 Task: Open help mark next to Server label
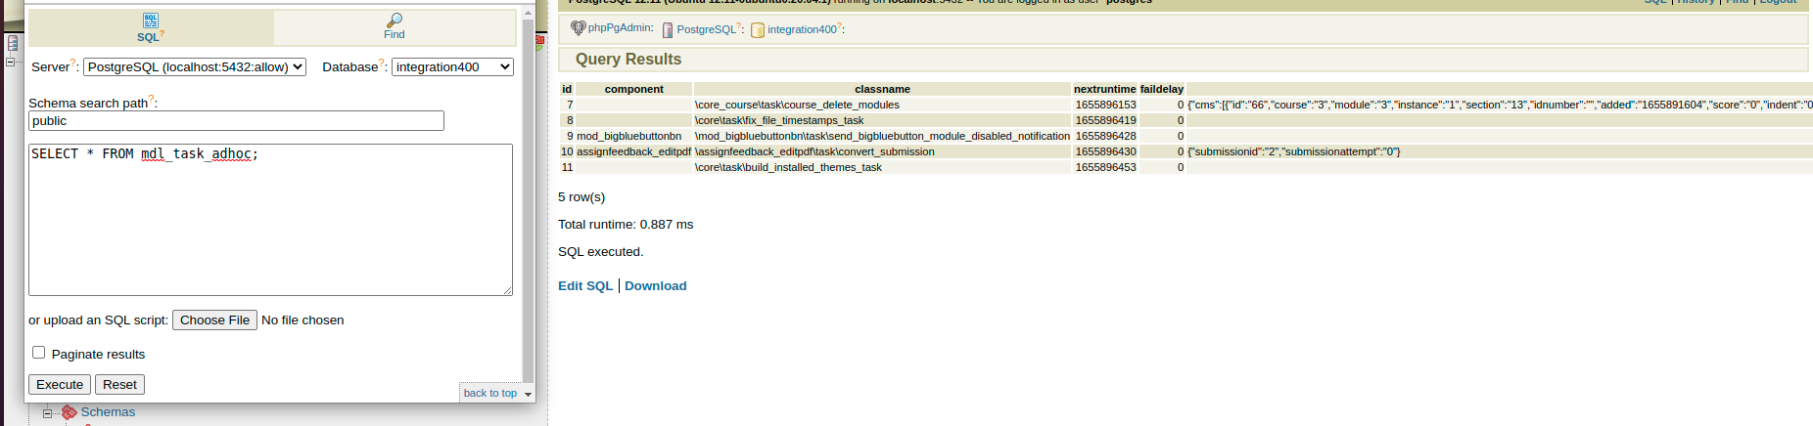73,64
